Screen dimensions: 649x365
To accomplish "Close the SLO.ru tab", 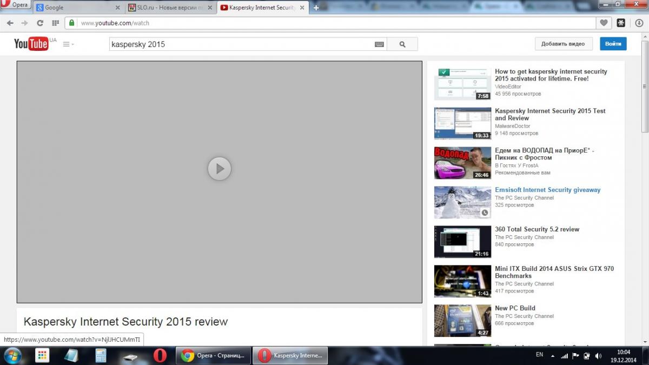I will [209, 8].
